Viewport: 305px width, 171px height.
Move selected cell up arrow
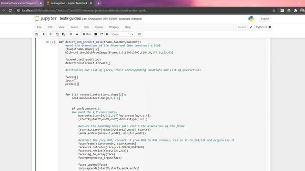71,34
